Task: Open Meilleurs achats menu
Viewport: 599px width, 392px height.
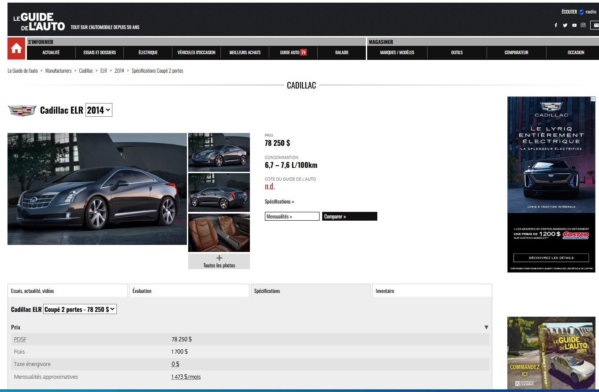Action: tap(245, 52)
